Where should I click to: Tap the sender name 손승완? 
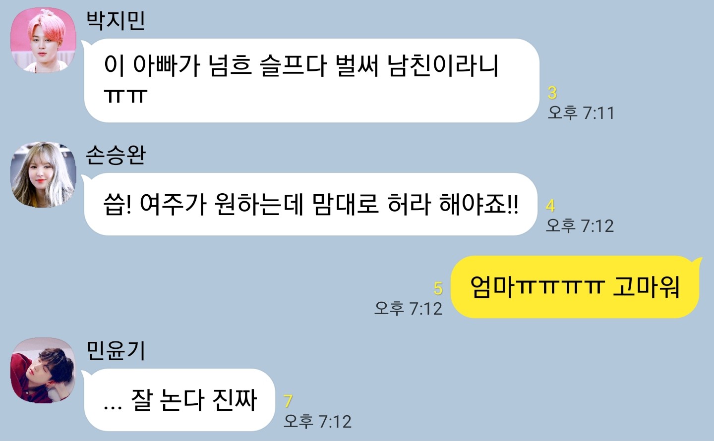(x=116, y=155)
